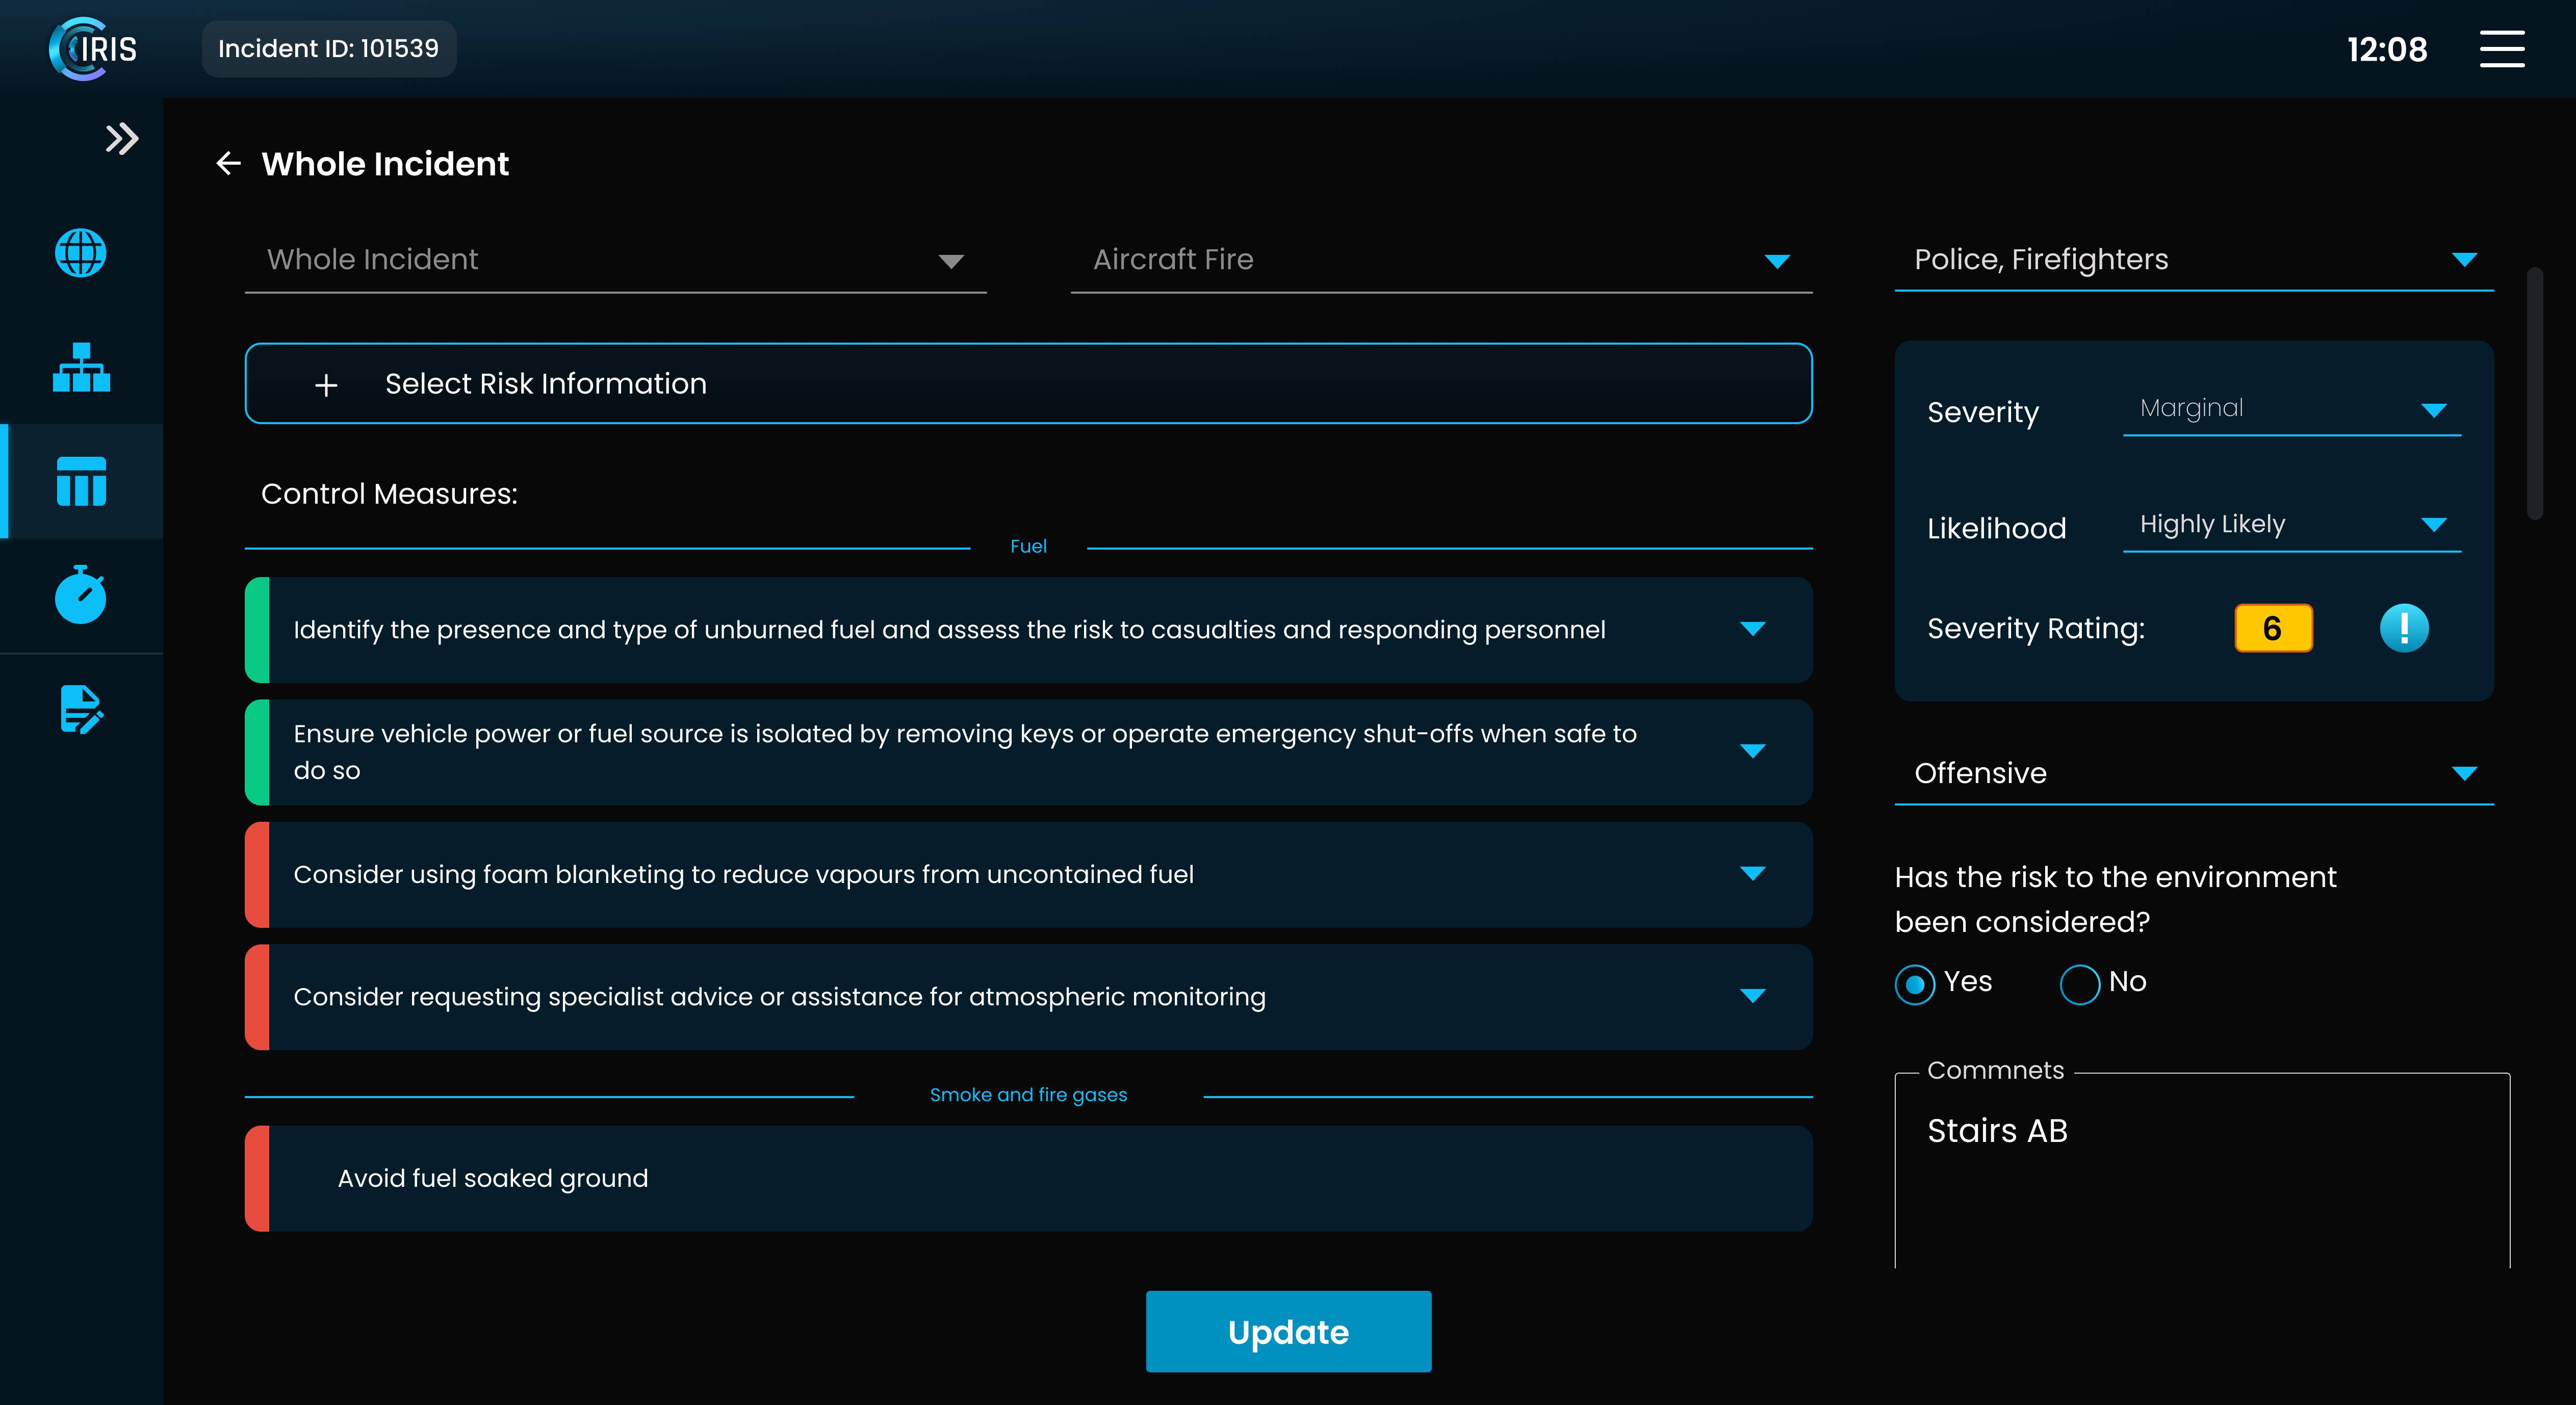The width and height of the screenshot is (2576, 1405).
Task: Click the severity rating exclamation info icon
Action: point(2403,628)
